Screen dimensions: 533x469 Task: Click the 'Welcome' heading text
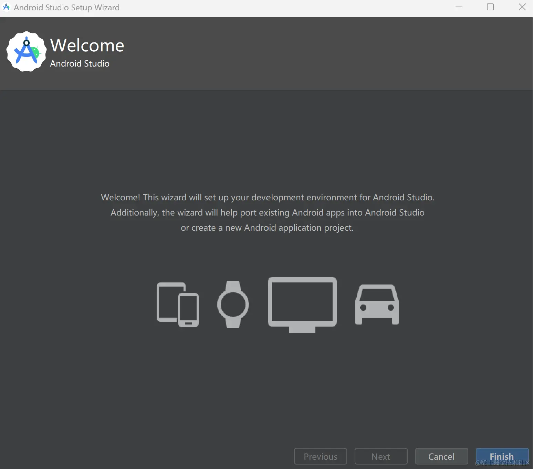click(x=87, y=45)
